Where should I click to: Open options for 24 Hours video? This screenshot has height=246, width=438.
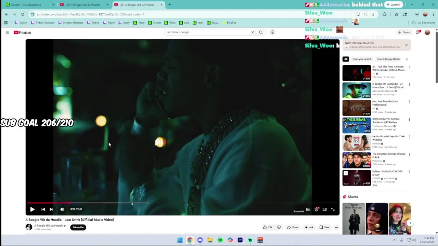point(409,84)
